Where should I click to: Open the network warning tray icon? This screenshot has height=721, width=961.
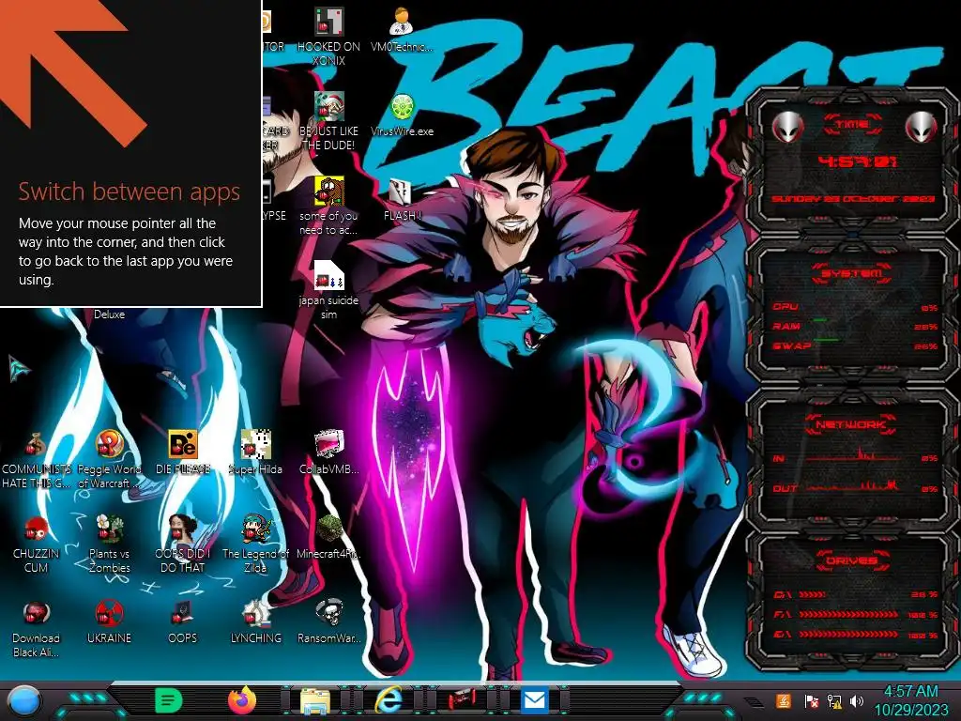tap(834, 700)
